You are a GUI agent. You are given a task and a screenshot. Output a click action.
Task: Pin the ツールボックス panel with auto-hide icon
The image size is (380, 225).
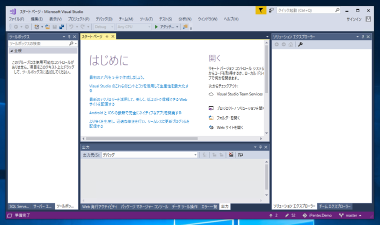(69, 37)
